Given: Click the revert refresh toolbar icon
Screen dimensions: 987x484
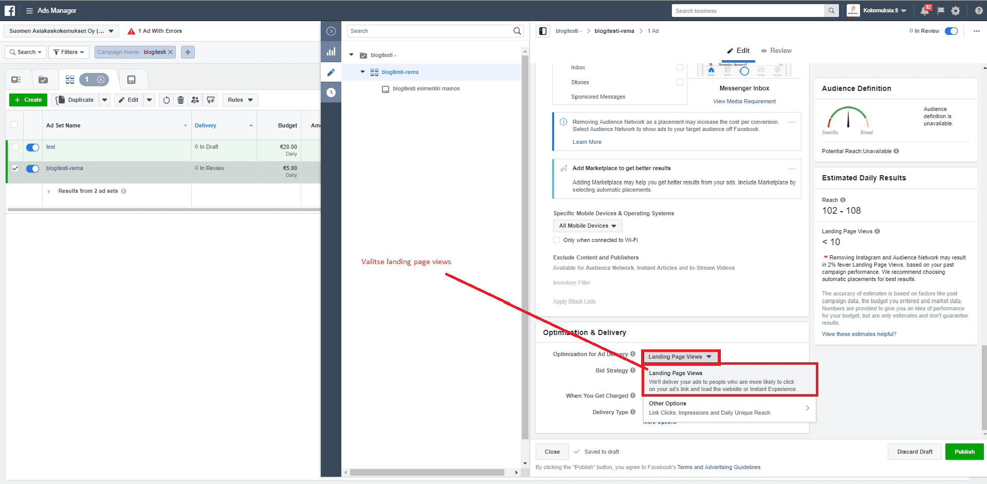Looking at the screenshot, I should (167, 100).
